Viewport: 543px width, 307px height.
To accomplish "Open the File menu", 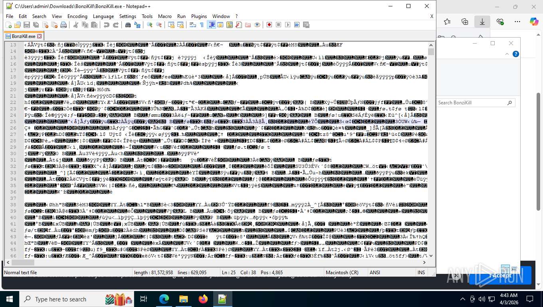I will pyautogui.click(x=10, y=16).
